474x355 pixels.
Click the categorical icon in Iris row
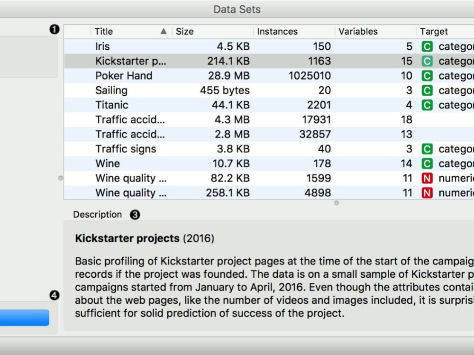(427, 46)
